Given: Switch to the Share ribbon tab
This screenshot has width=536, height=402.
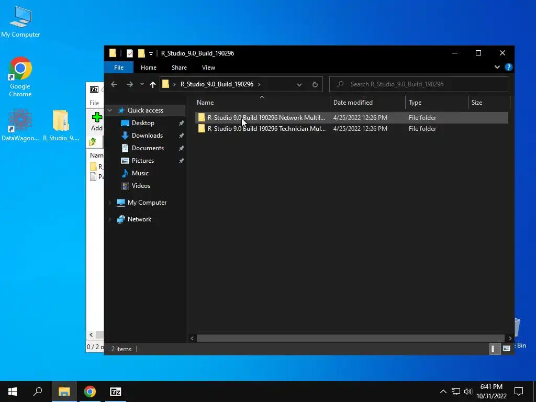Looking at the screenshot, I should click(179, 68).
